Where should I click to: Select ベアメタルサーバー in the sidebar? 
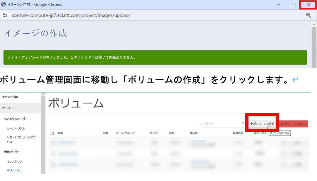(16, 119)
